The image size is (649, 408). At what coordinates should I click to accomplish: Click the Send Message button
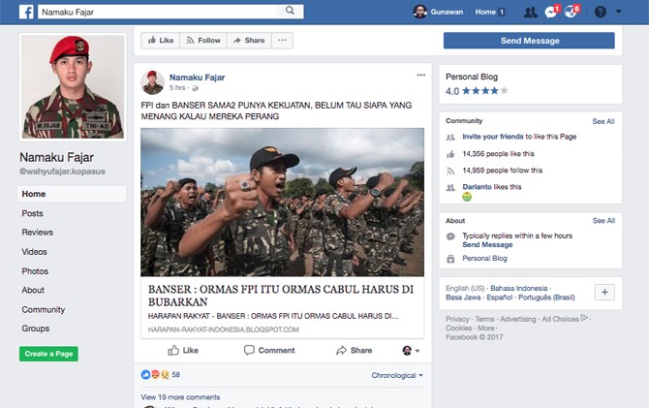pyautogui.click(x=529, y=41)
